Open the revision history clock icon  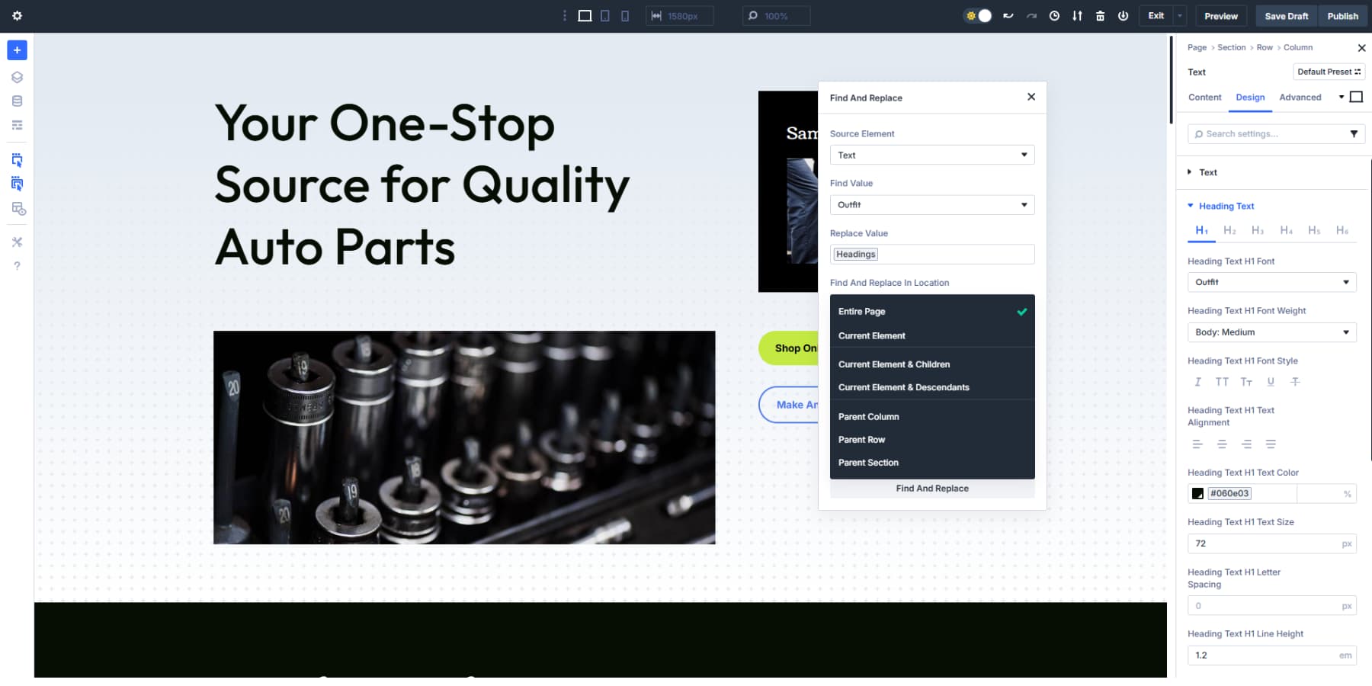click(1055, 15)
